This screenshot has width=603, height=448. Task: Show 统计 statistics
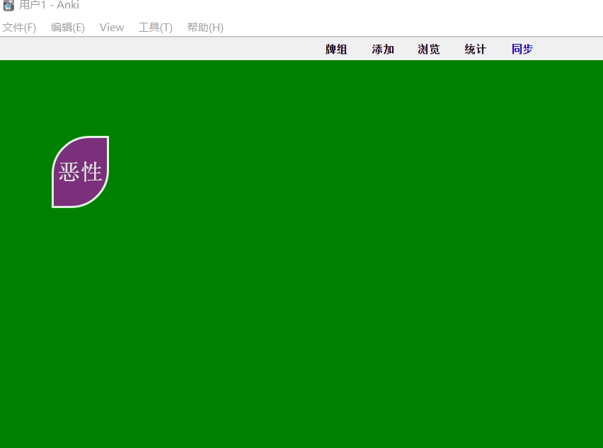(476, 50)
